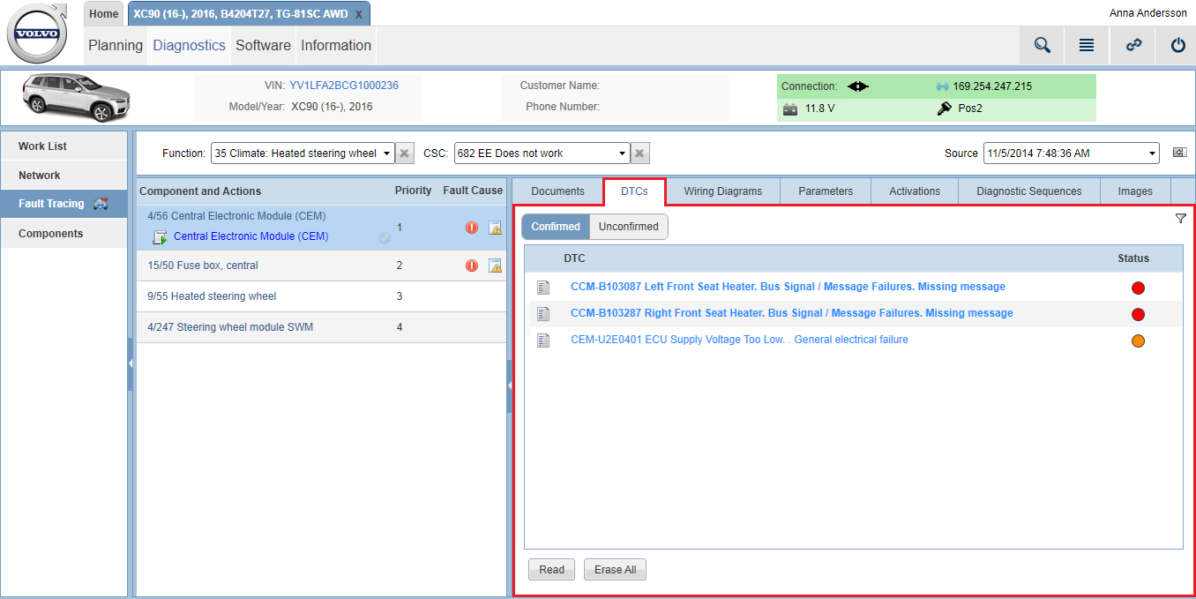Viewport: 1196px width, 599px height.
Task: Click the ignition key icon
Action: [944, 109]
